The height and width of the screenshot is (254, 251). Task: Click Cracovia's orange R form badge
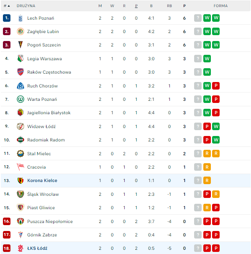coord(207,167)
